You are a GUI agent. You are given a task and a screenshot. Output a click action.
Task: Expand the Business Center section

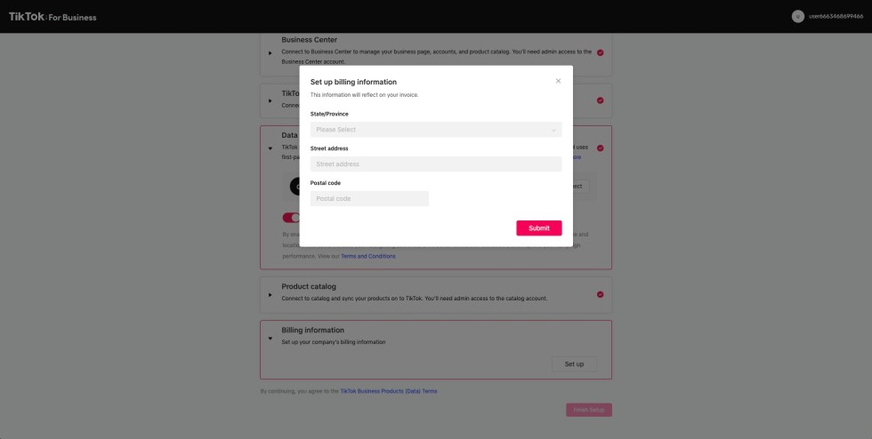click(270, 52)
